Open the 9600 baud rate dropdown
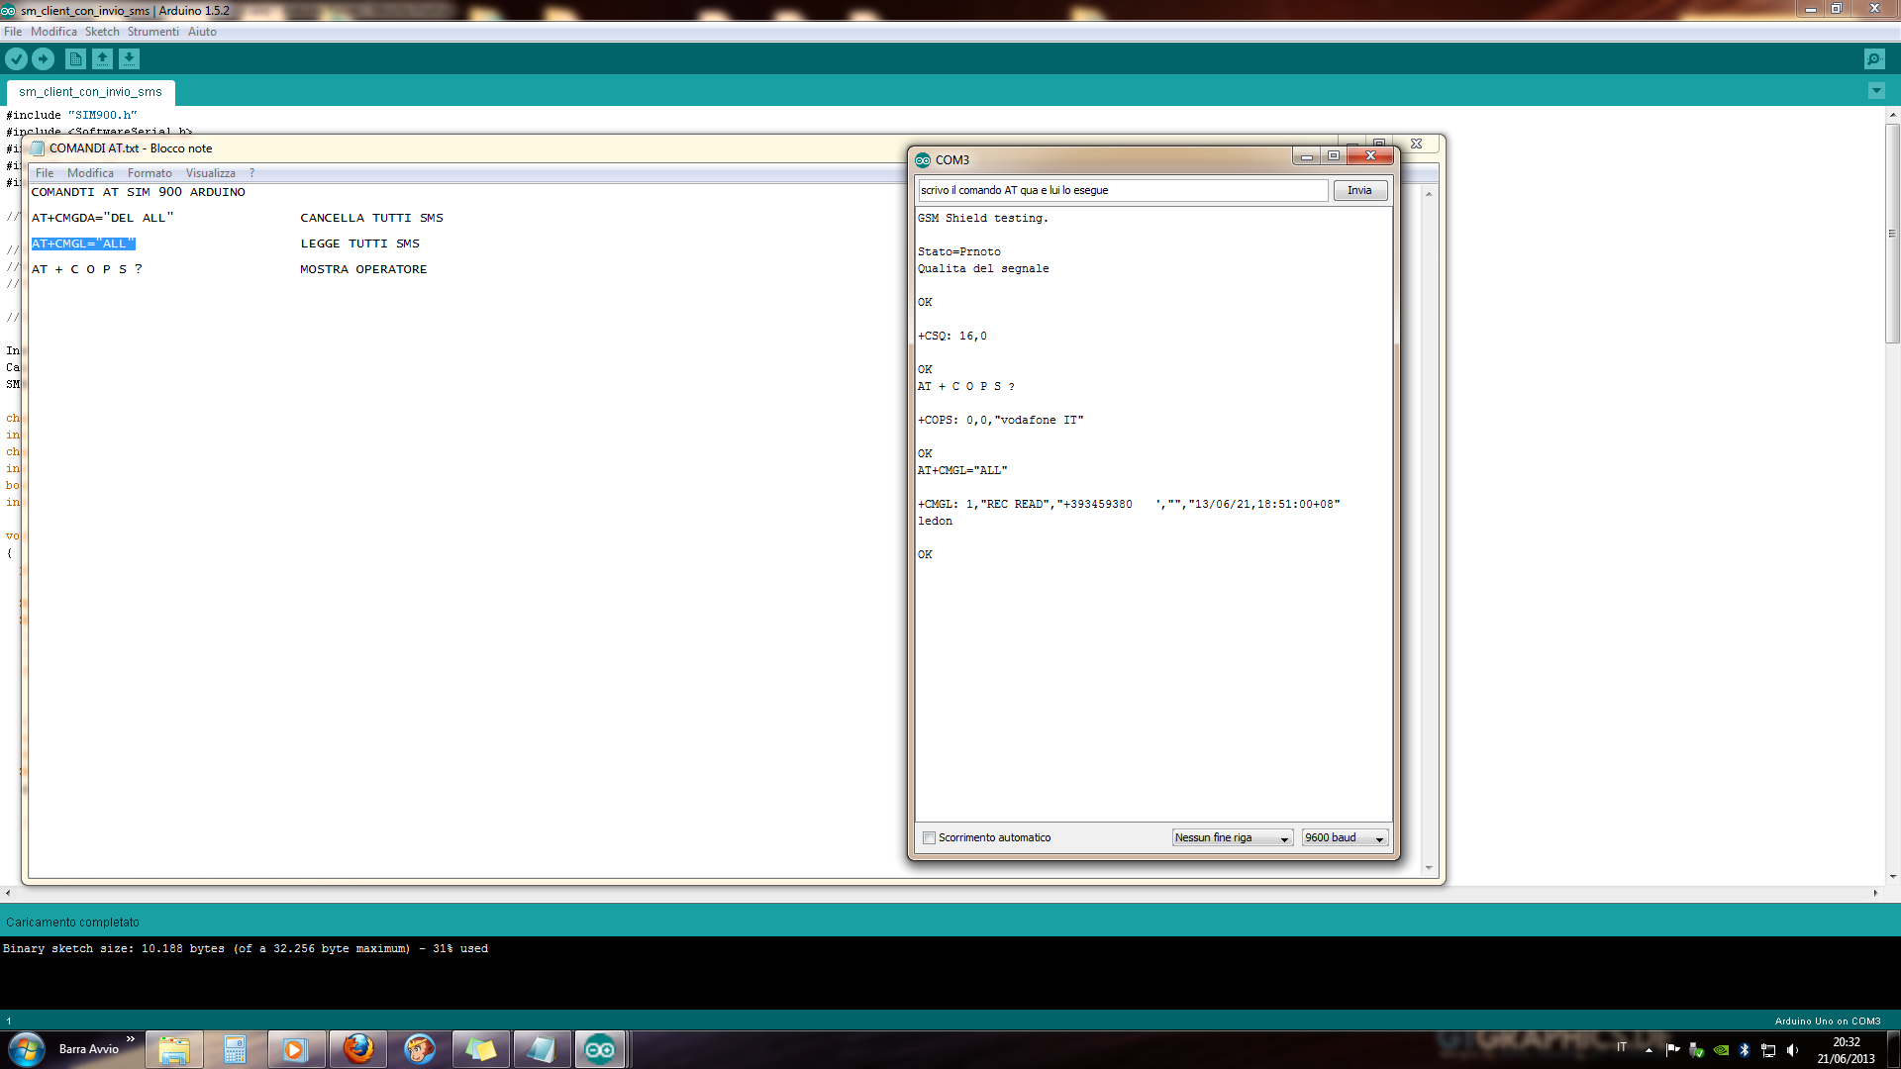The width and height of the screenshot is (1901, 1069). click(x=1344, y=838)
